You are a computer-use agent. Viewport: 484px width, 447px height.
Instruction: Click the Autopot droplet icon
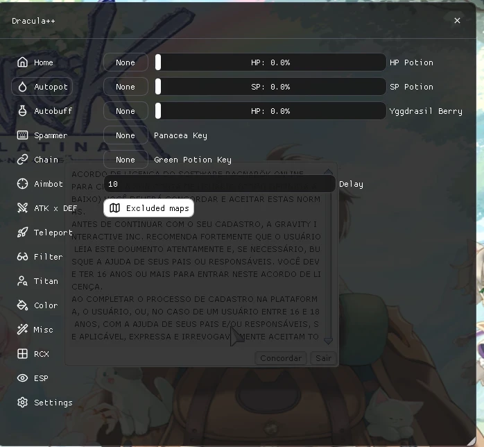pos(22,87)
